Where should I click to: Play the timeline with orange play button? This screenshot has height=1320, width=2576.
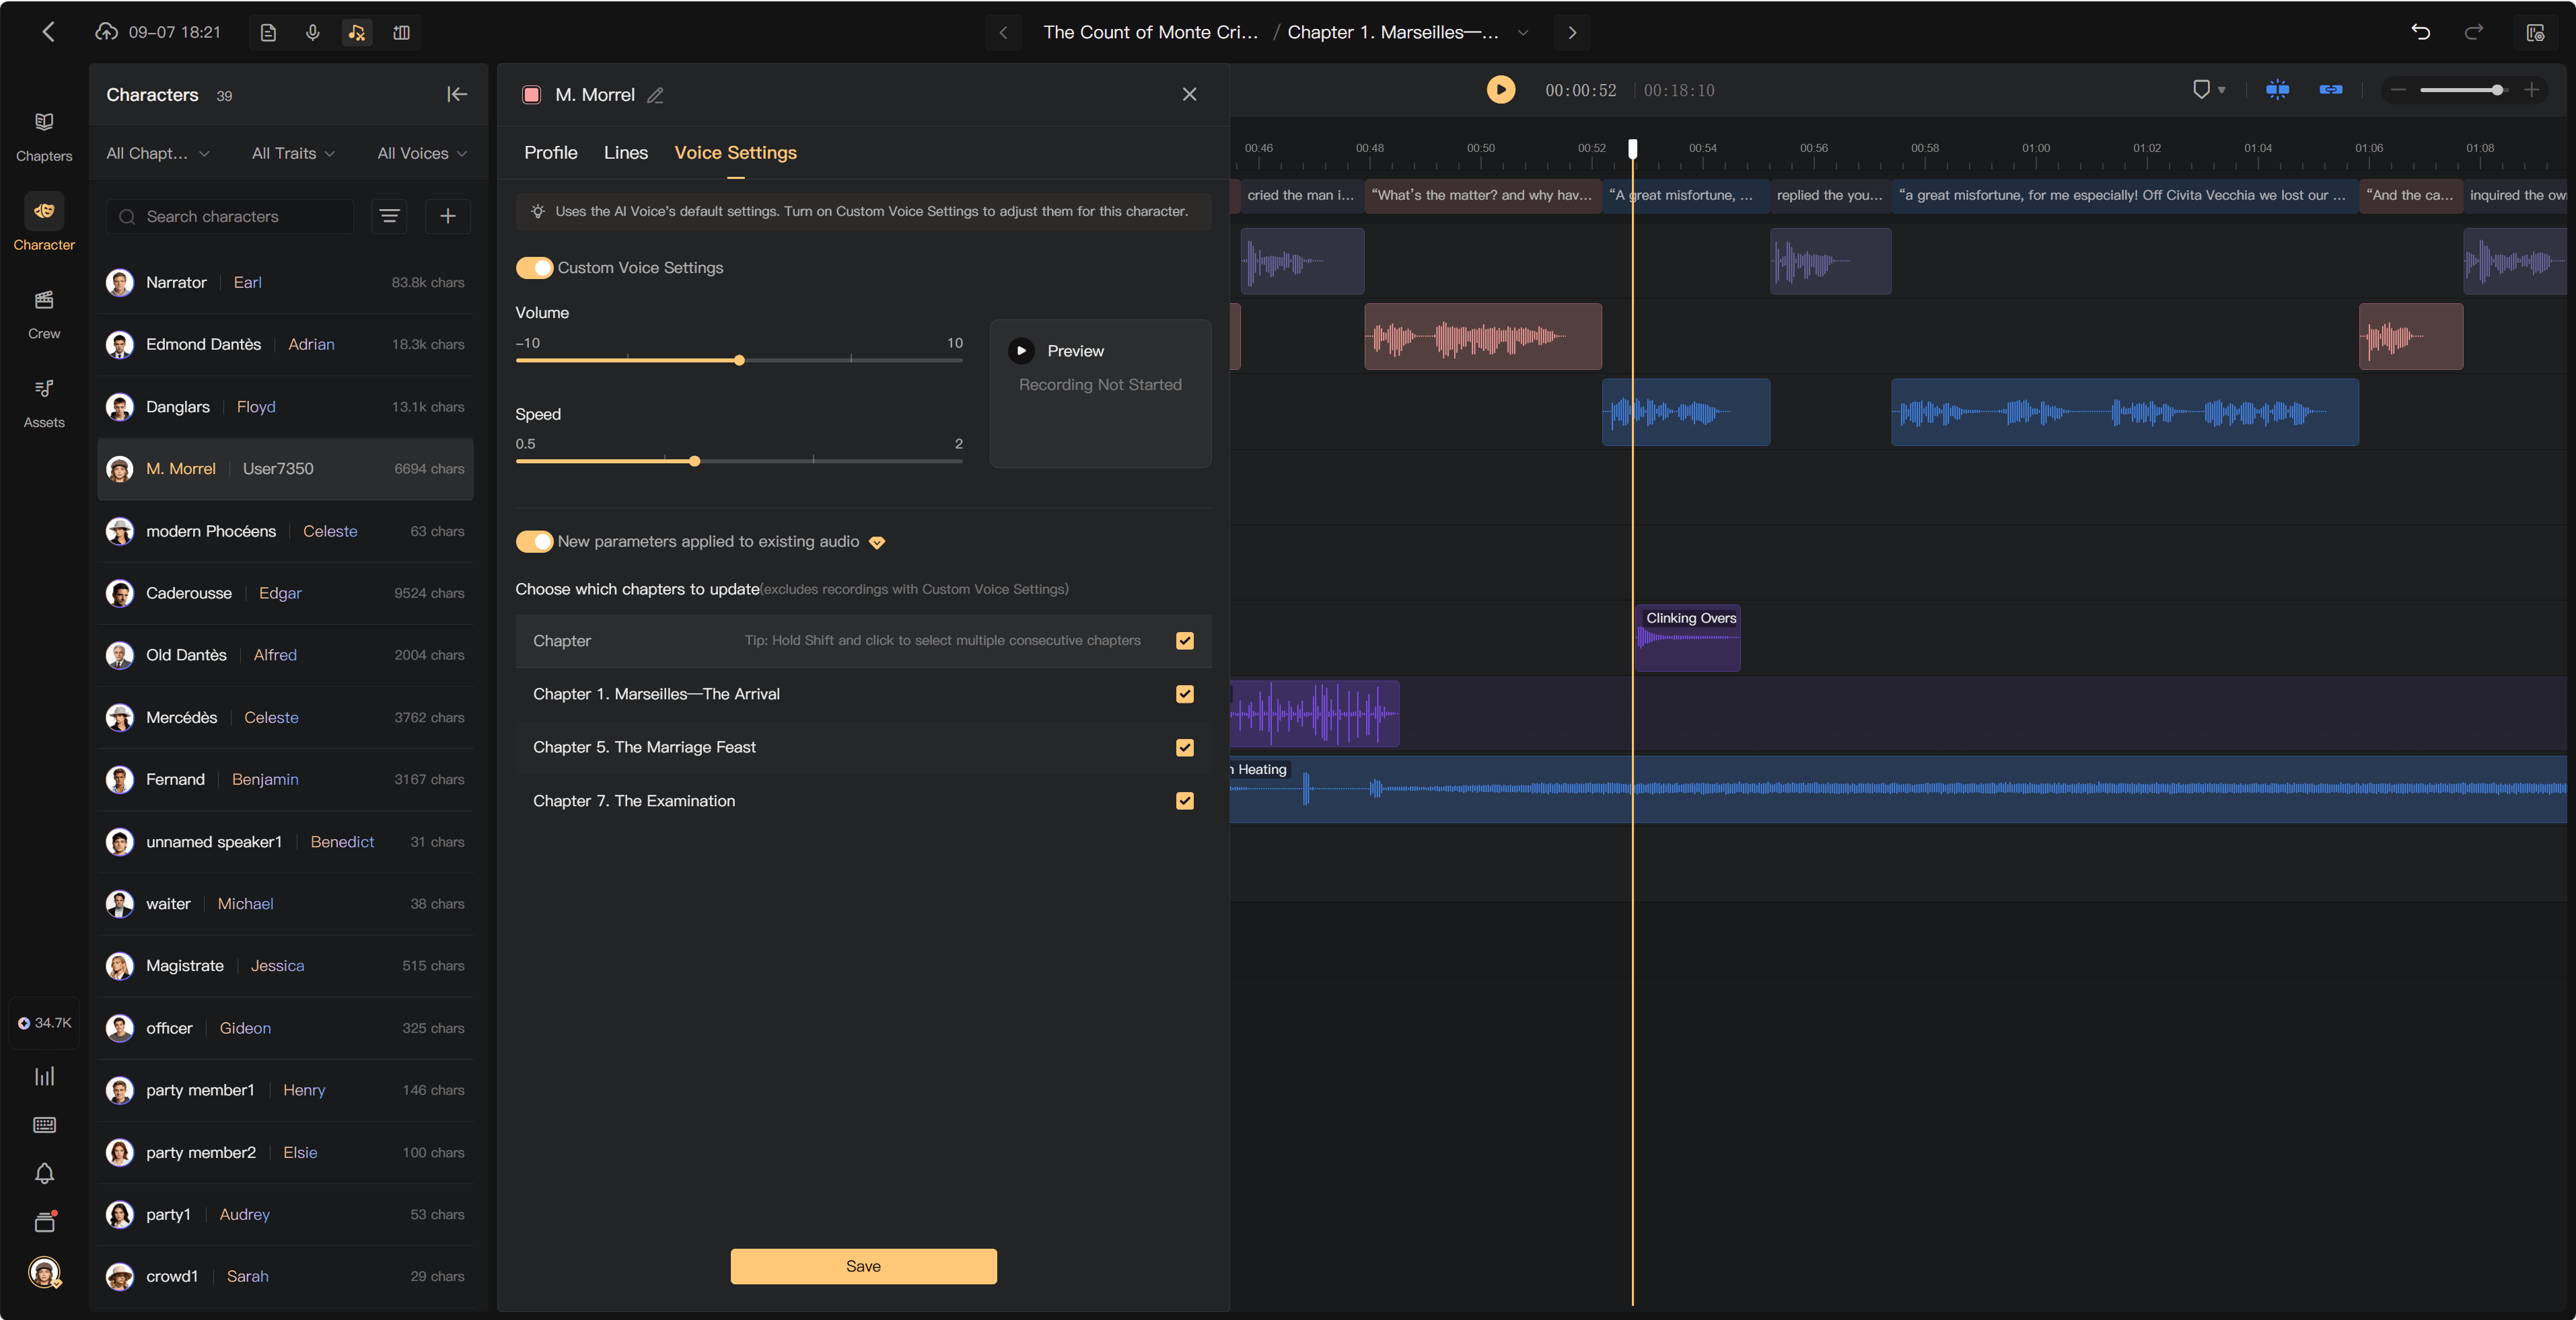click(1500, 90)
